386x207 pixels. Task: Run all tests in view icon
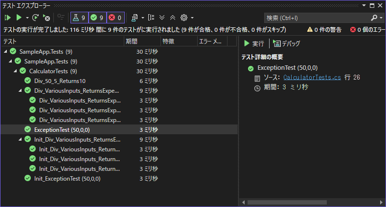coord(8,18)
